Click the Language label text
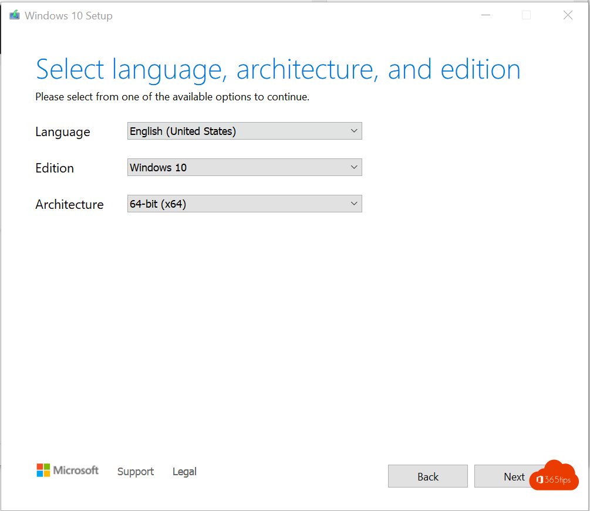This screenshot has height=511, width=590. point(63,132)
